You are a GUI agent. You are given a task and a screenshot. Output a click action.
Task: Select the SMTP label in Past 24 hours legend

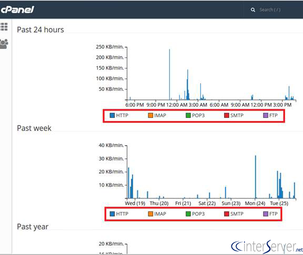[x=237, y=115]
